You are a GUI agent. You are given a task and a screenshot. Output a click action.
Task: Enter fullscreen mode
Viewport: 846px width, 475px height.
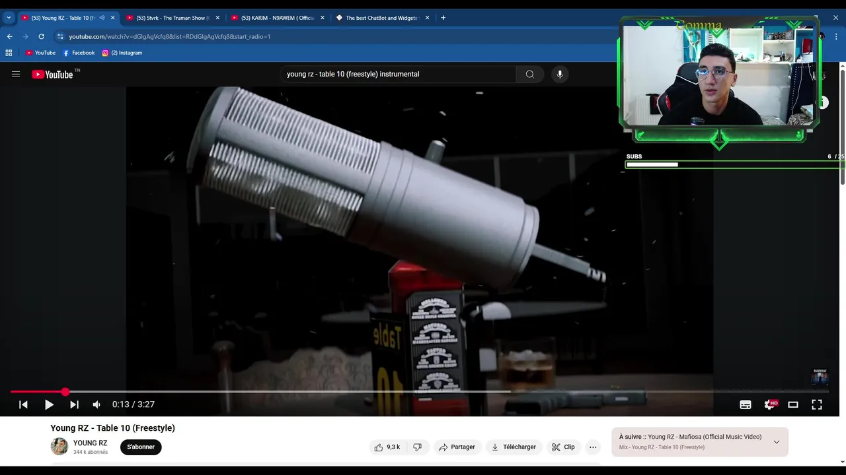817,404
